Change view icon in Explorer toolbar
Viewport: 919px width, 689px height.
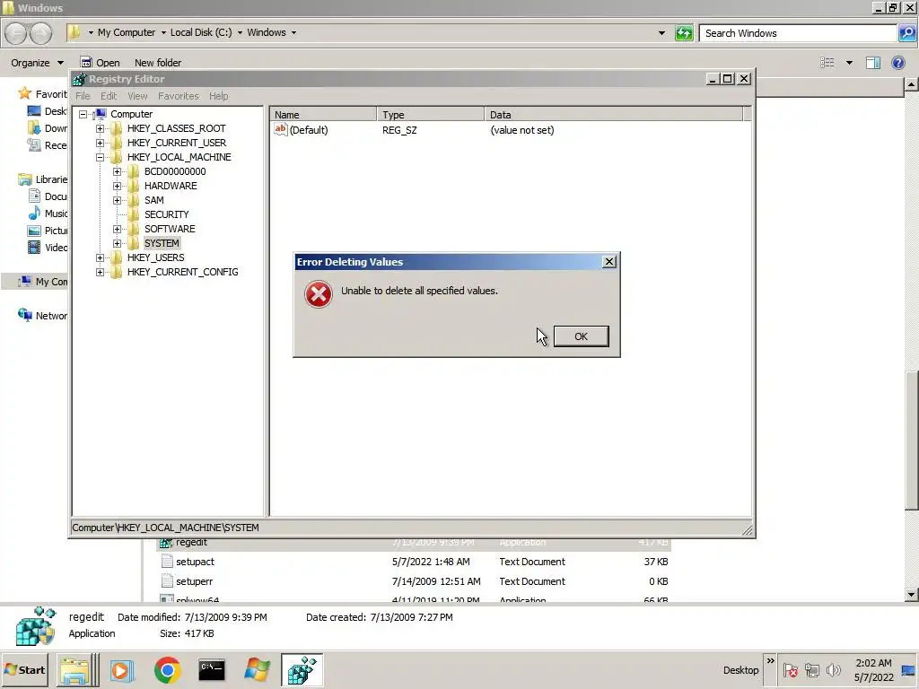827,63
